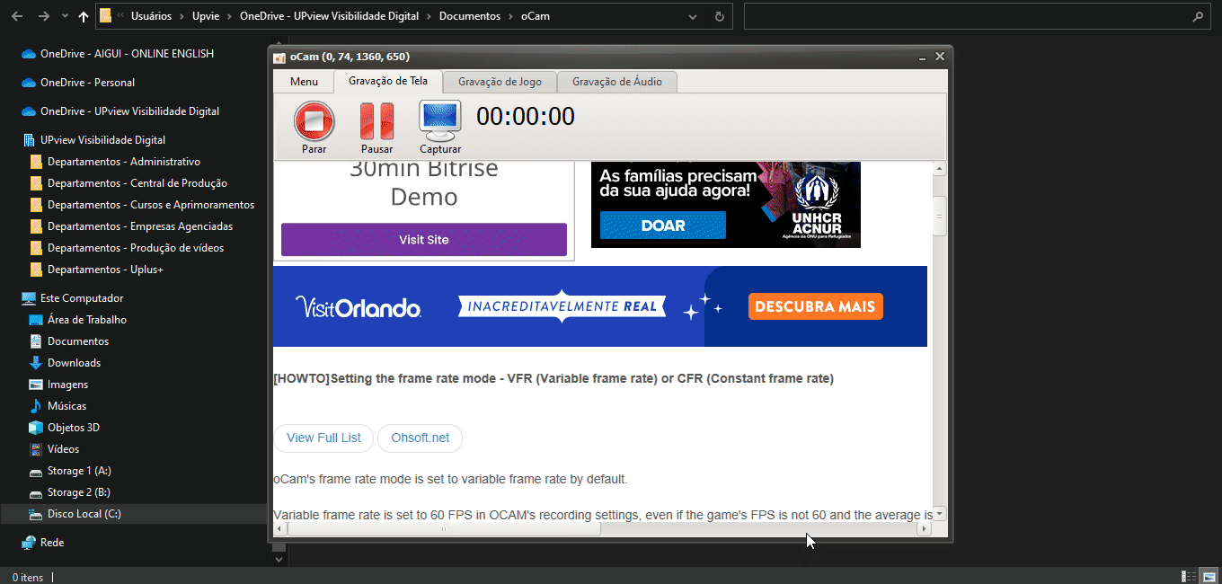Viewport: 1222px width, 584px height.
Task: Click the oCam breadcrumb in the address bar
Action: (x=536, y=16)
